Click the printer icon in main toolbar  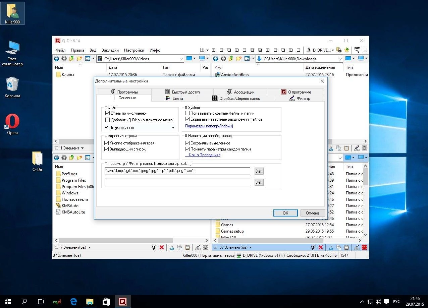point(339,50)
